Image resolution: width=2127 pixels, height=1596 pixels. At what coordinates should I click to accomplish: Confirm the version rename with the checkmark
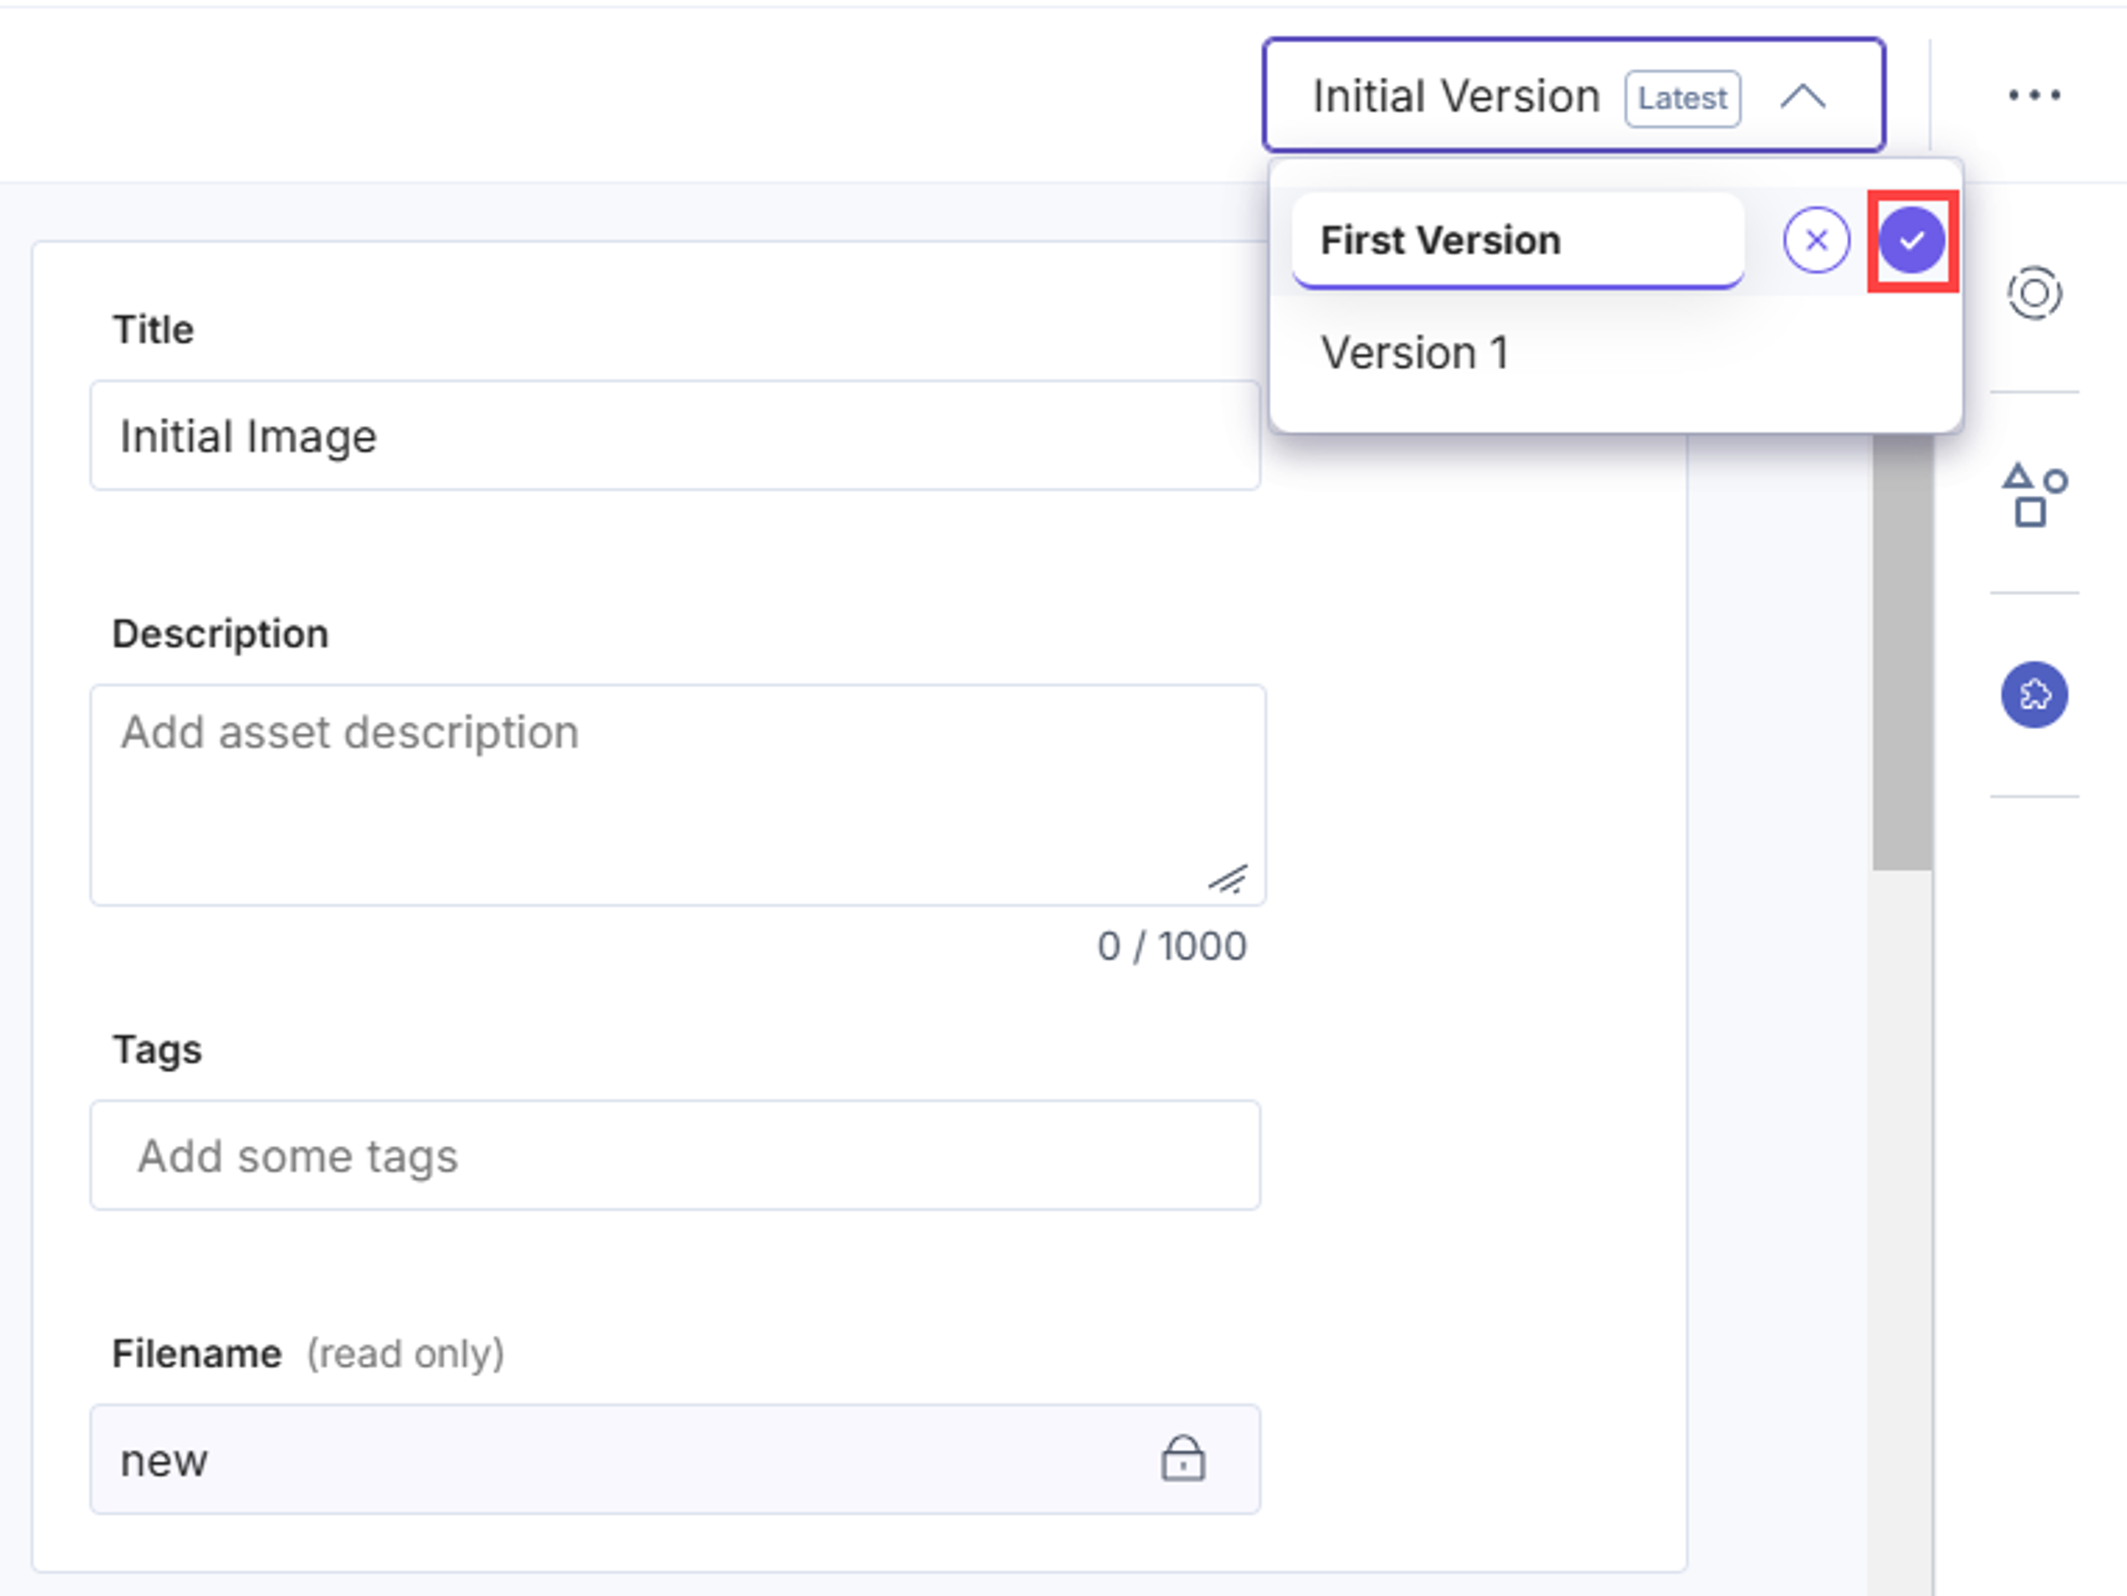click(x=1912, y=240)
